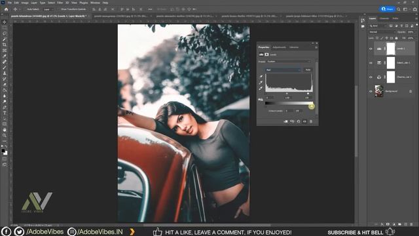Select the Brush tool

point(5,68)
